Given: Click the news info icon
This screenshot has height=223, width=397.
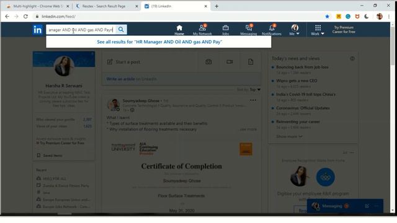Looking at the screenshot, I should 352,59.
